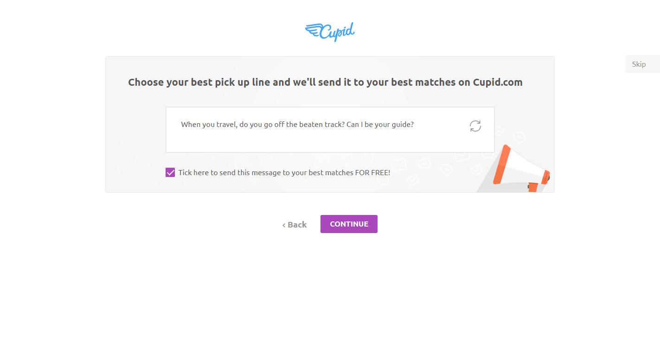This screenshot has height=360, width=660.
Task: Click 'Cupid.com' in the heading text
Action: tap(498, 82)
